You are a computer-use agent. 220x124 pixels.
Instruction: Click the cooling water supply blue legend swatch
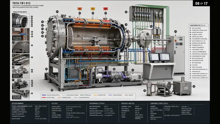[44, 95]
